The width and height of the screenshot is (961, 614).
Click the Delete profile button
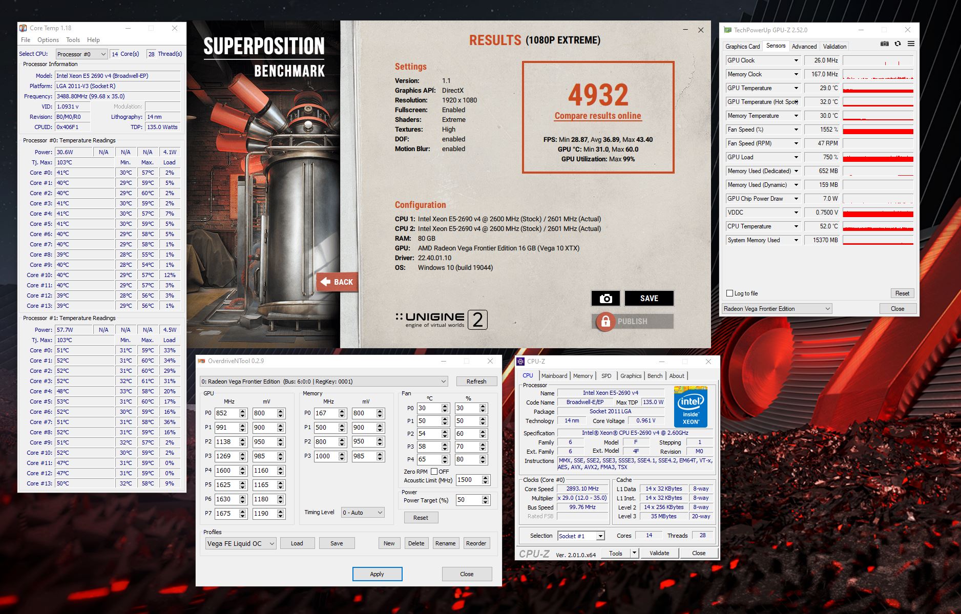[x=416, y=543]
